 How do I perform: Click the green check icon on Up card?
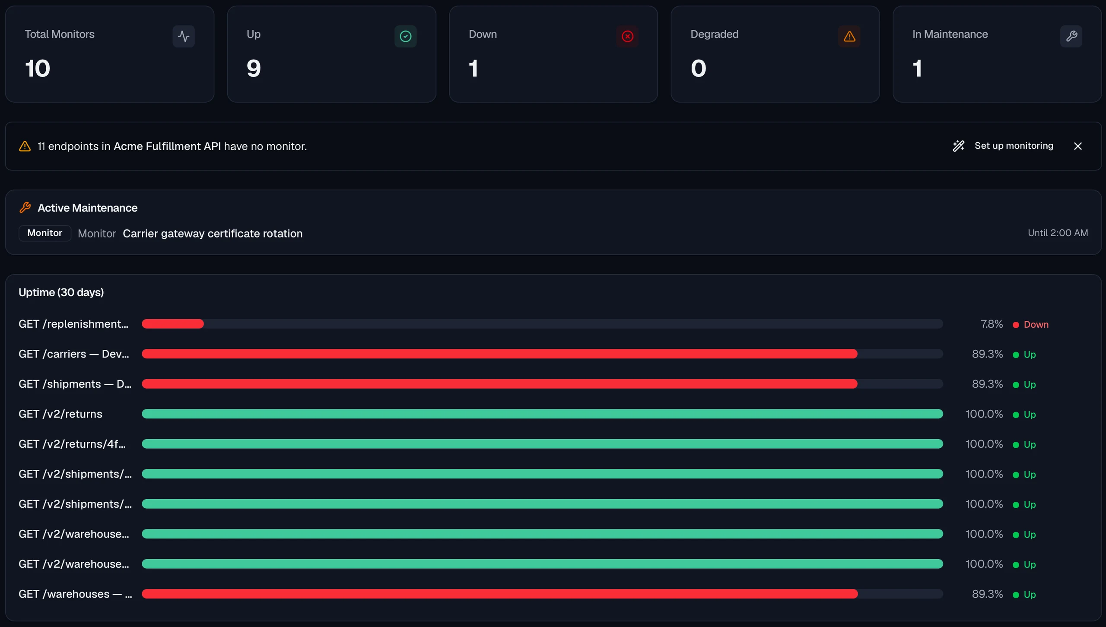[405, 36]
